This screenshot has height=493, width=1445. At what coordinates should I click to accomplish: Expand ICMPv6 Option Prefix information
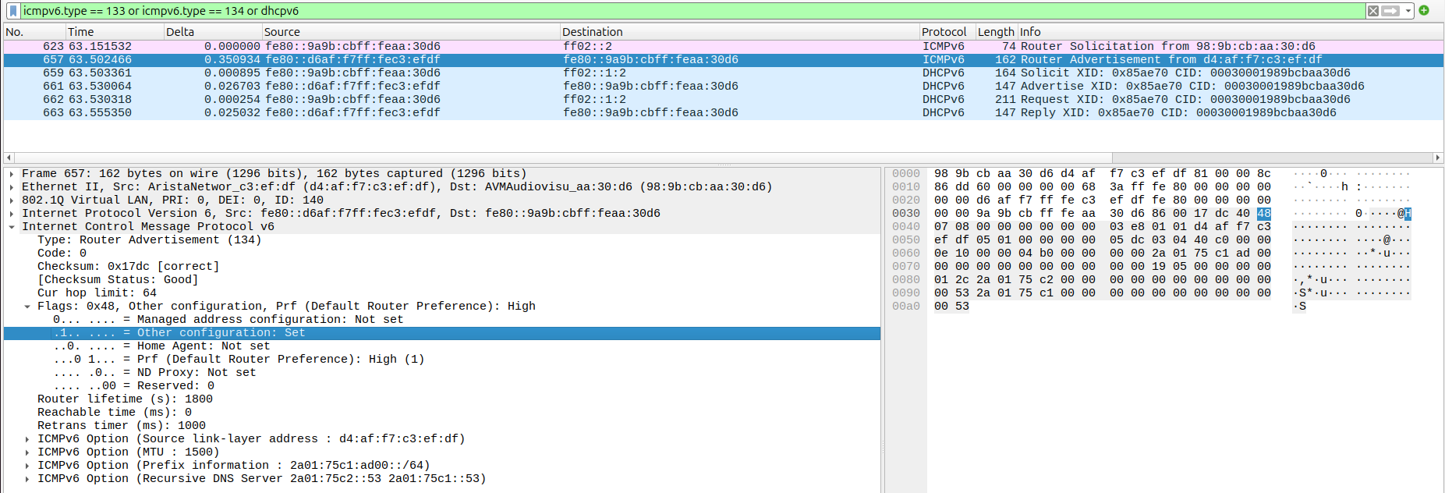coord(27,466)
